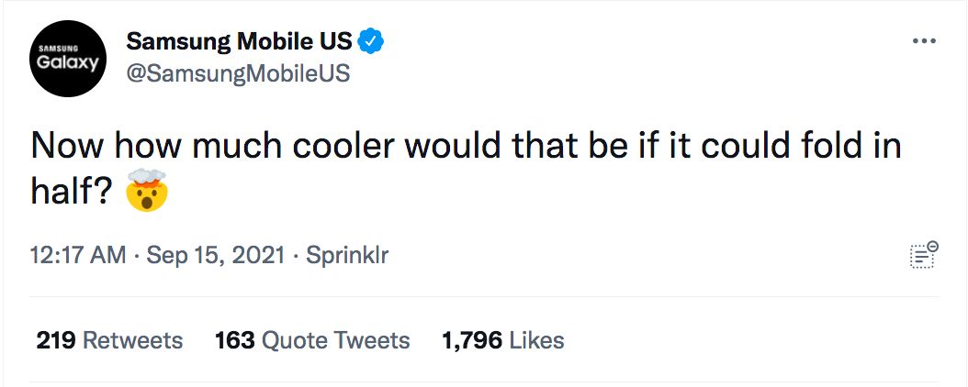Screen dimensions: 968x387
Task: View the 219 Retweets list
Action: click(x=109, y=340)
